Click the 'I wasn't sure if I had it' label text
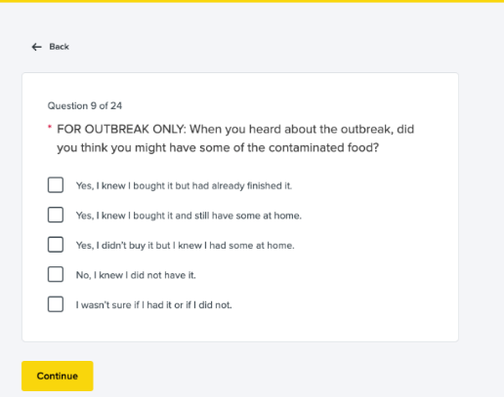Viewport: 504px width, 397px height. (154, 305)
